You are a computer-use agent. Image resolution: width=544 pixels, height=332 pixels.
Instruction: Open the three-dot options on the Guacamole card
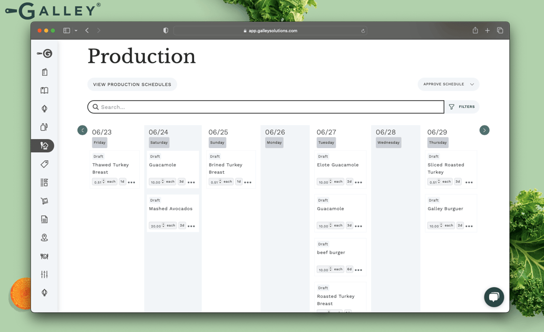click(192, 181)
